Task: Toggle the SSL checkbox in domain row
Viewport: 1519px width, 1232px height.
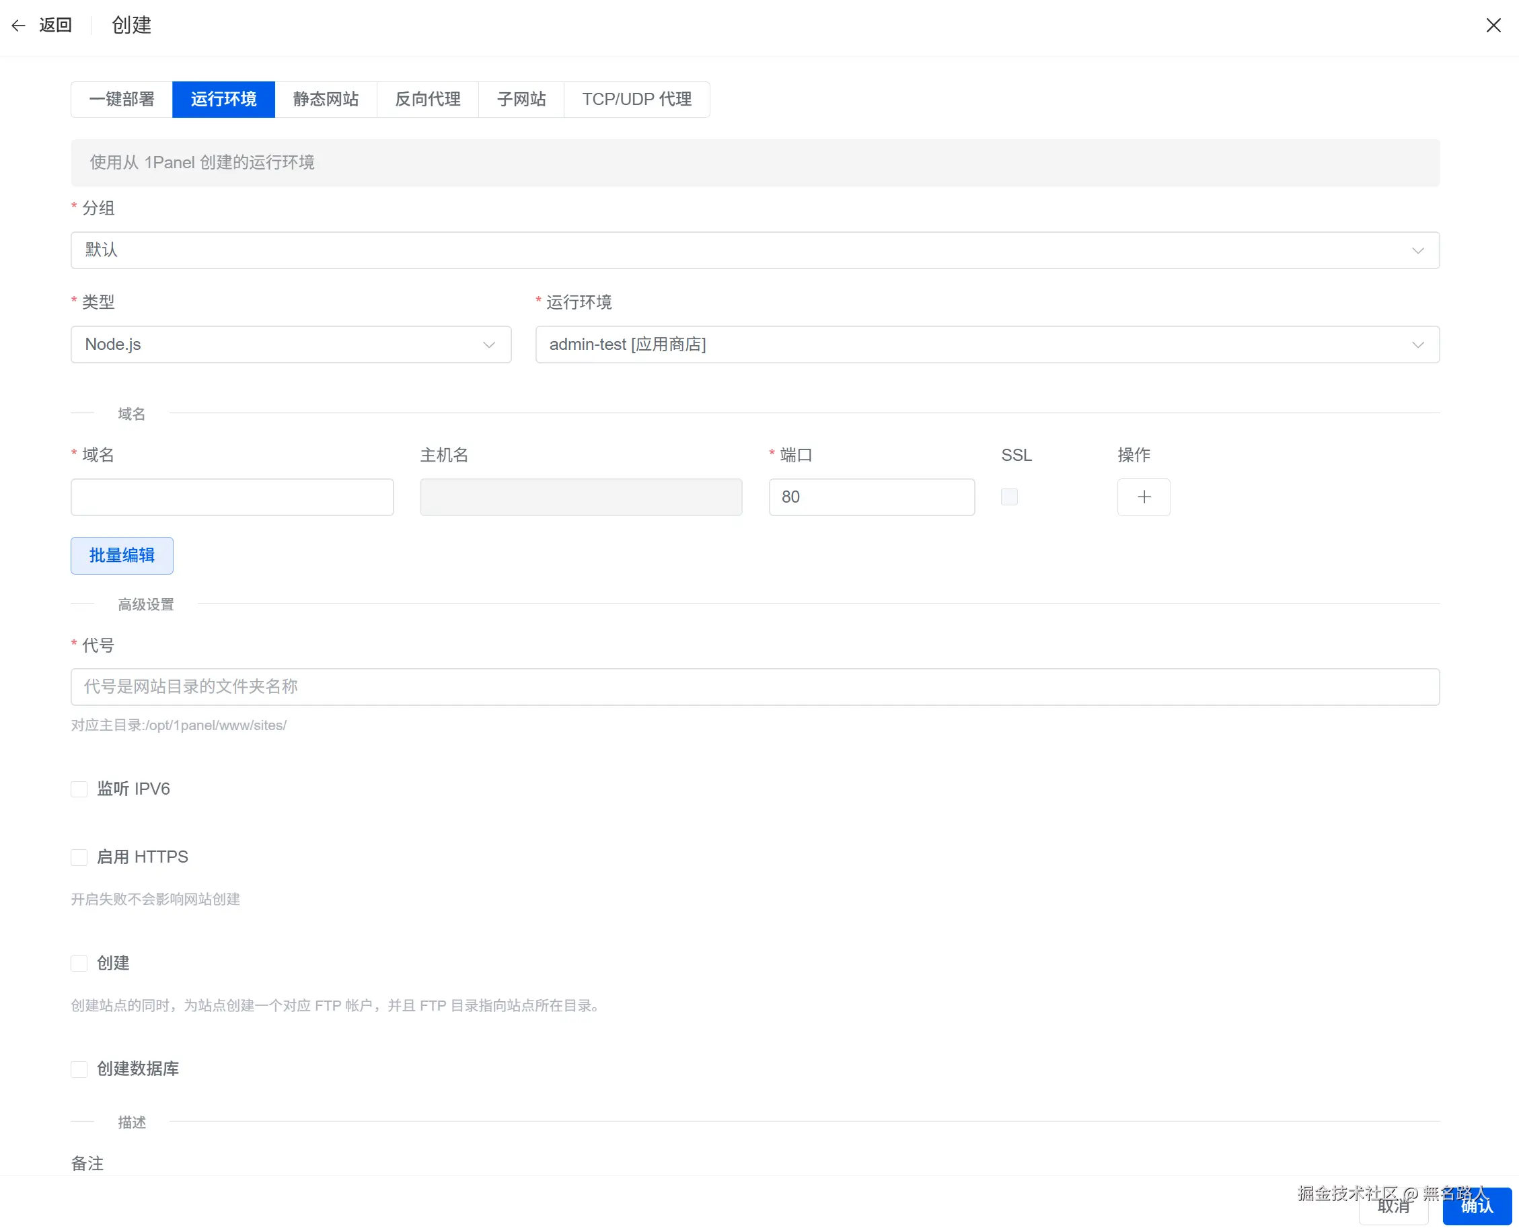Action: (x=1009, y=497)
